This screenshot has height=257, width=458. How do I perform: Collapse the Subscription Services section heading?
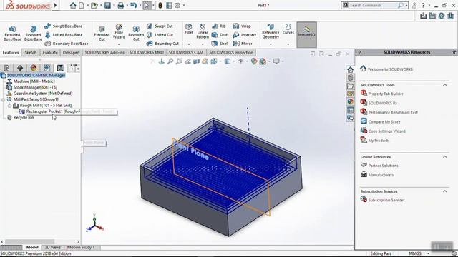pyautogui.click(x=444, y=191)
